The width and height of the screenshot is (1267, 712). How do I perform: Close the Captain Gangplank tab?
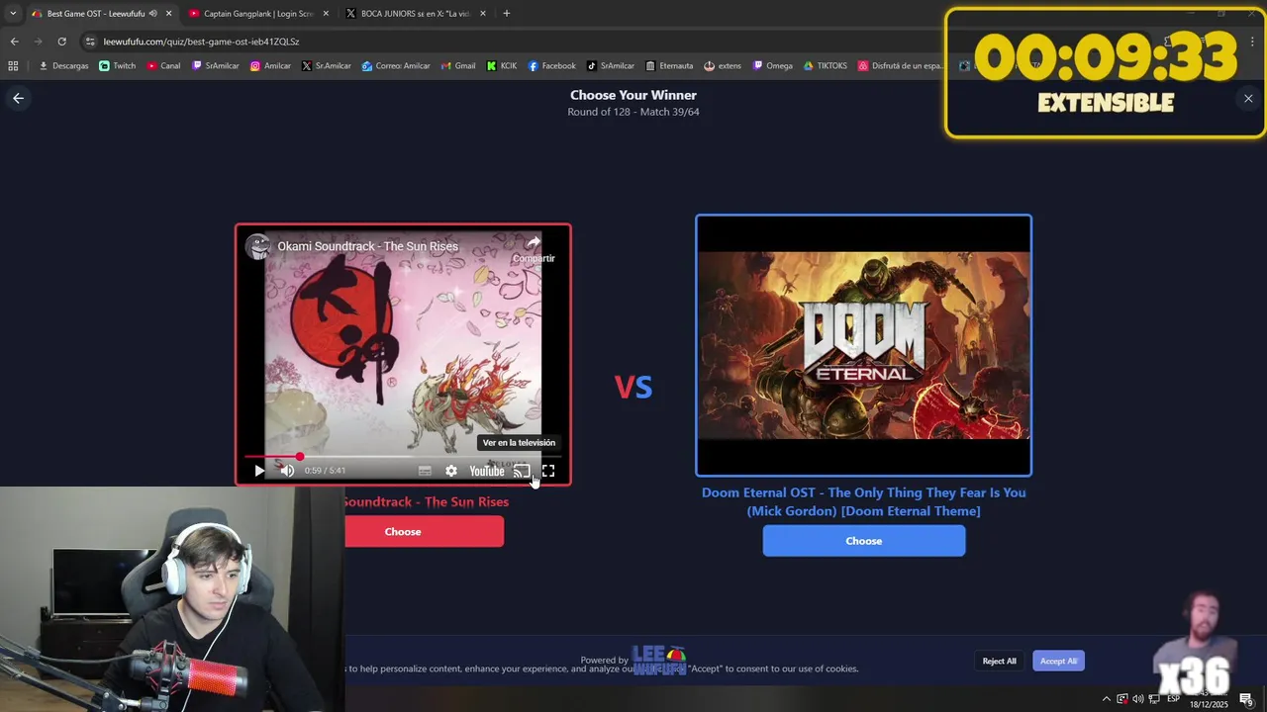(x=326, y=13)
